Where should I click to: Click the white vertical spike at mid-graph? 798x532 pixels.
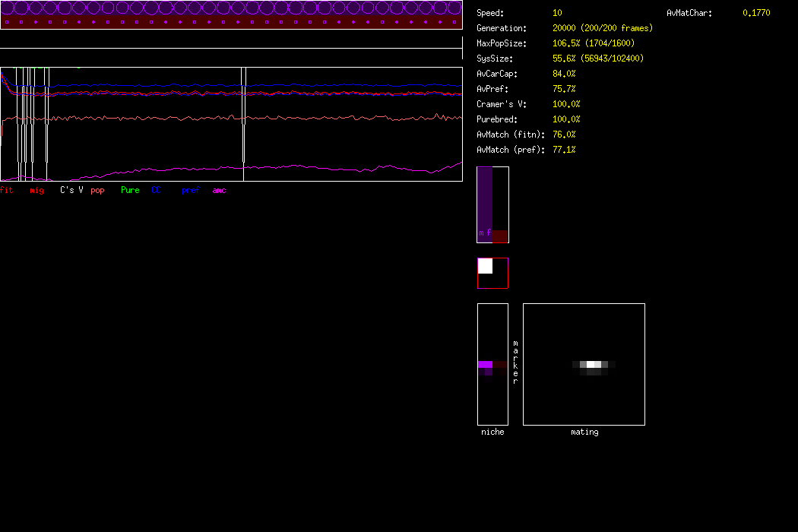pos(244,114)
